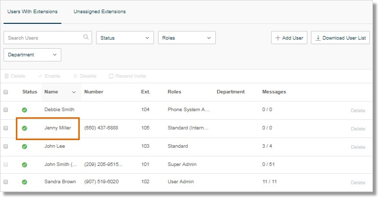This screenshot has height=199, width=380.
Task: Click the Standard (Intern... role cell
Action: click(x=188, y=128)
